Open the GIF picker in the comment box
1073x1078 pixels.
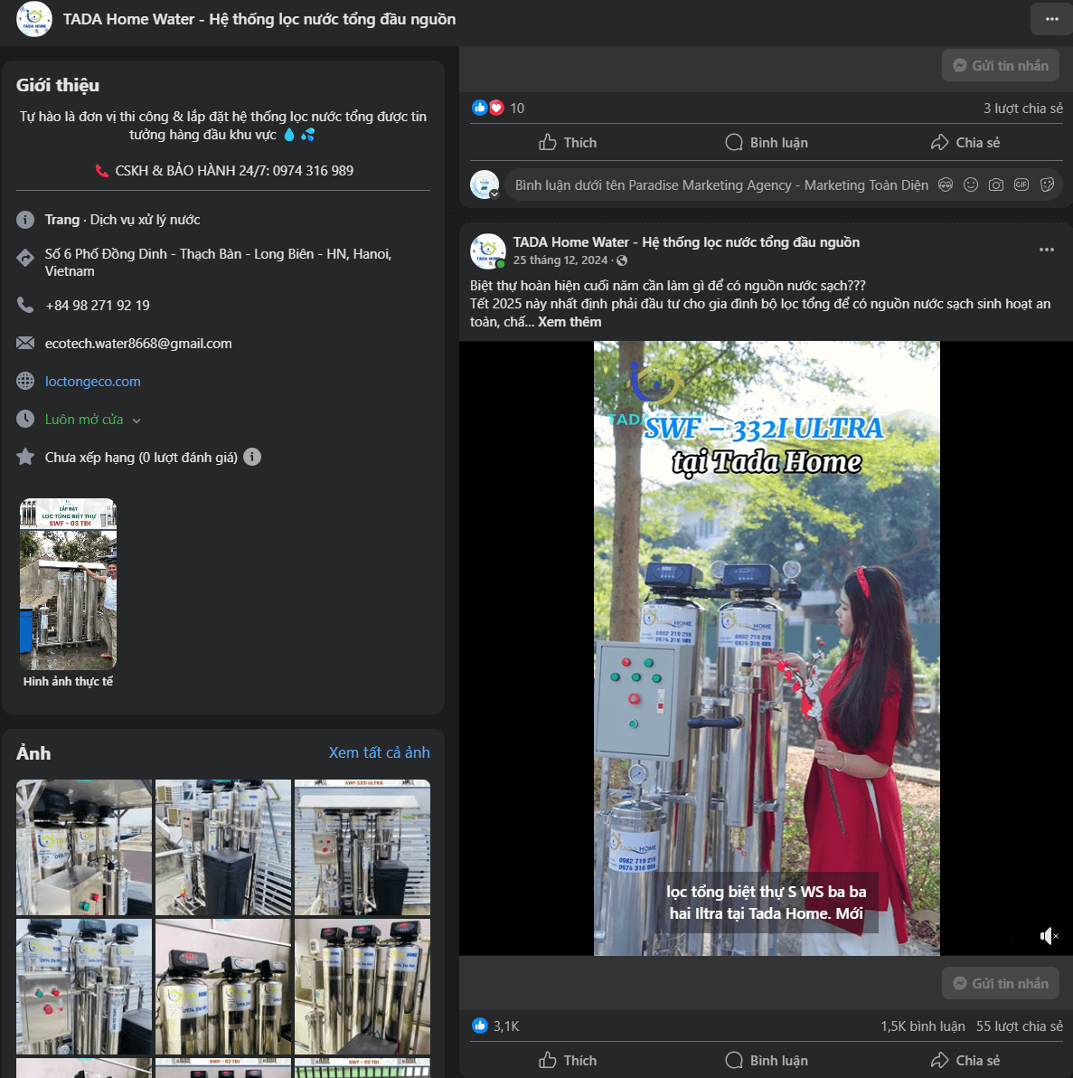click(x=1021, y=184)
